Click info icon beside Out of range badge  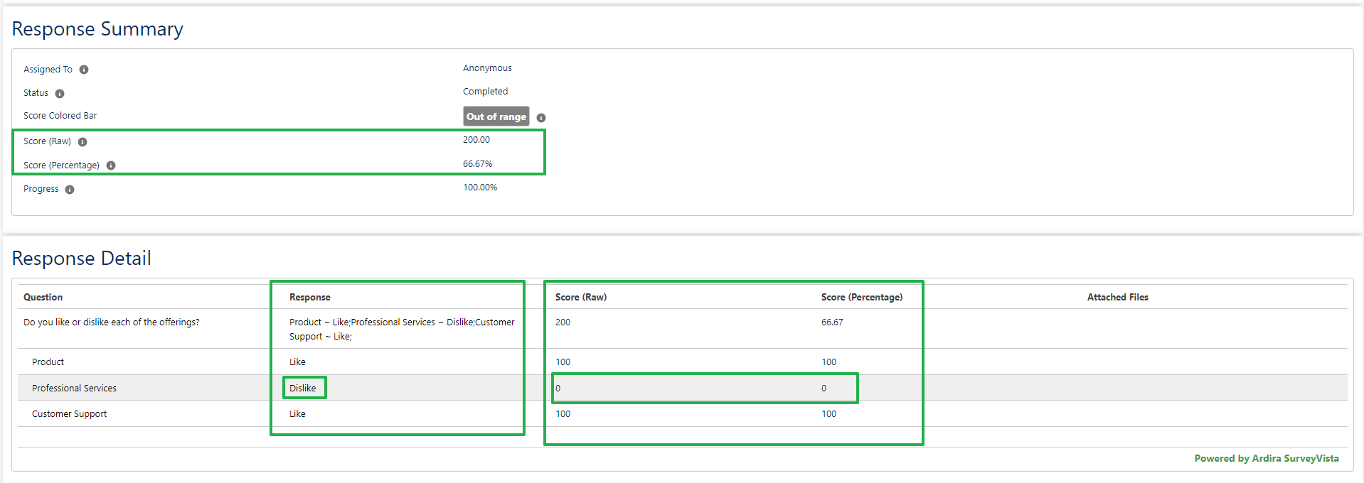(x=541, y=118)
